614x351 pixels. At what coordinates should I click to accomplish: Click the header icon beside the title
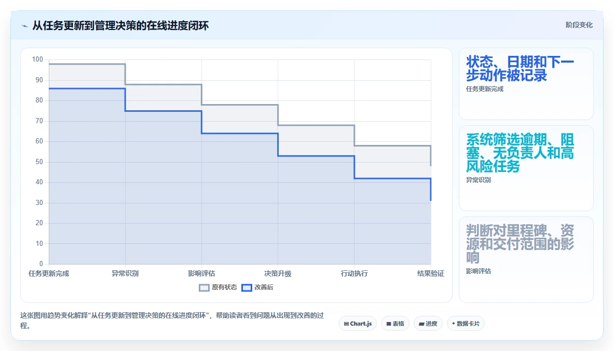click(25, 26)
